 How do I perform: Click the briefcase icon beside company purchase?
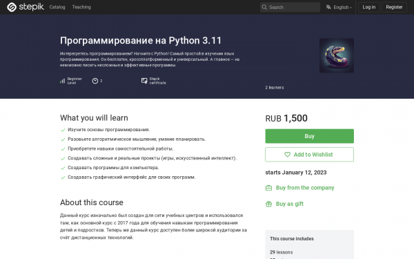[268, 188]
